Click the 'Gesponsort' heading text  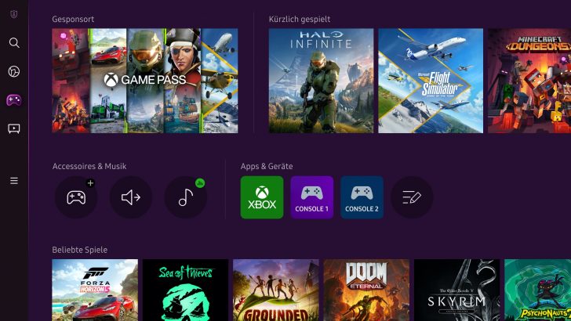73,20
